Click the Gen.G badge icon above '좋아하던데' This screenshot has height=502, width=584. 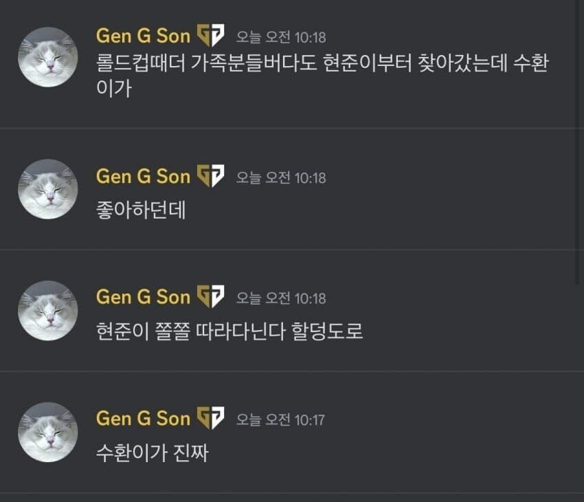coord(210,176)
